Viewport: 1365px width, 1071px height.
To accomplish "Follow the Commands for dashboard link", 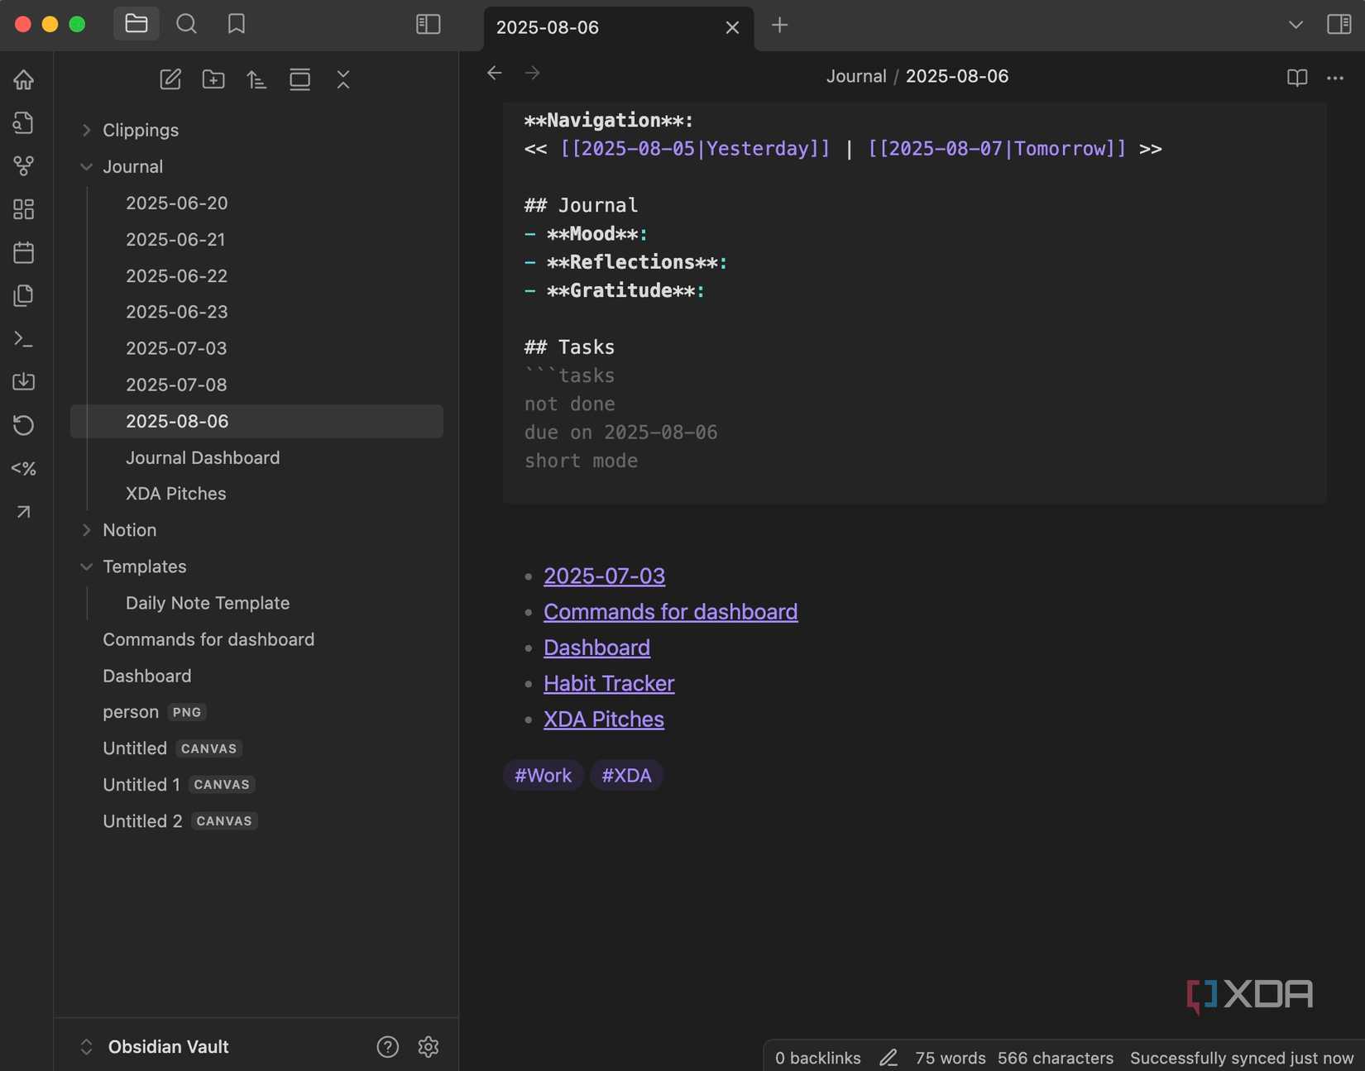I will coord(671,612).
